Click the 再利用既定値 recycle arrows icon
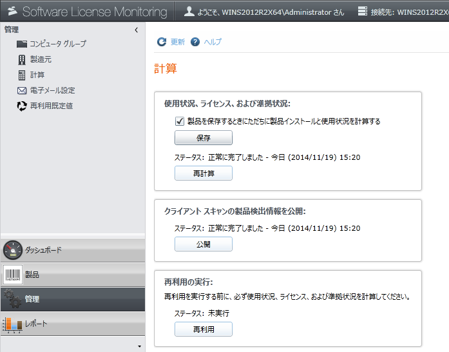The height and width of the screenshot is (352, 449). (22, 106)
